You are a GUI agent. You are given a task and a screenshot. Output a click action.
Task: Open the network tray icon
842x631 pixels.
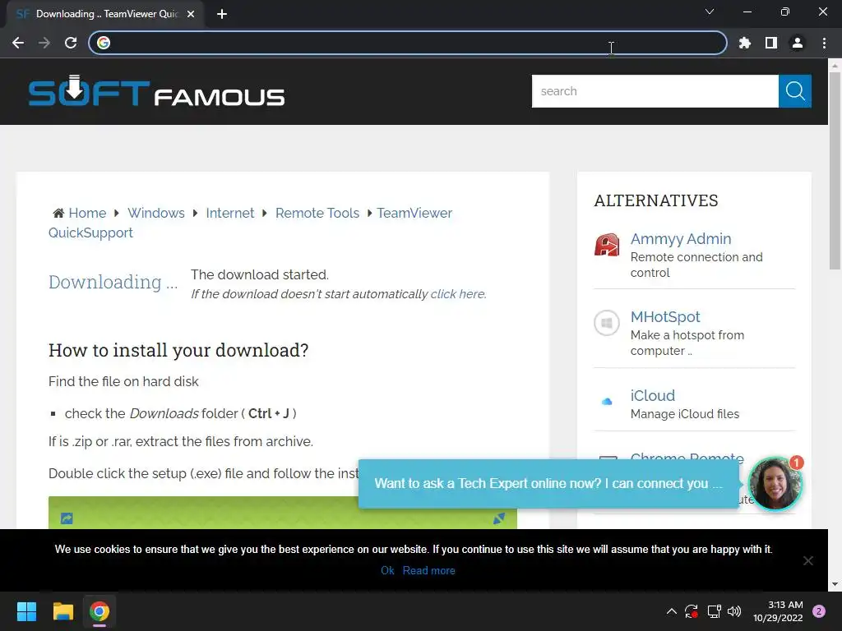(714, 611)
